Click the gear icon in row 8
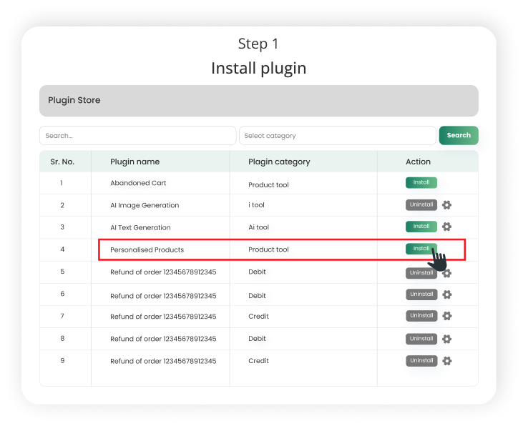Image resolution: width=523 pixels, height=426 pixels. (x=447, y=339)
